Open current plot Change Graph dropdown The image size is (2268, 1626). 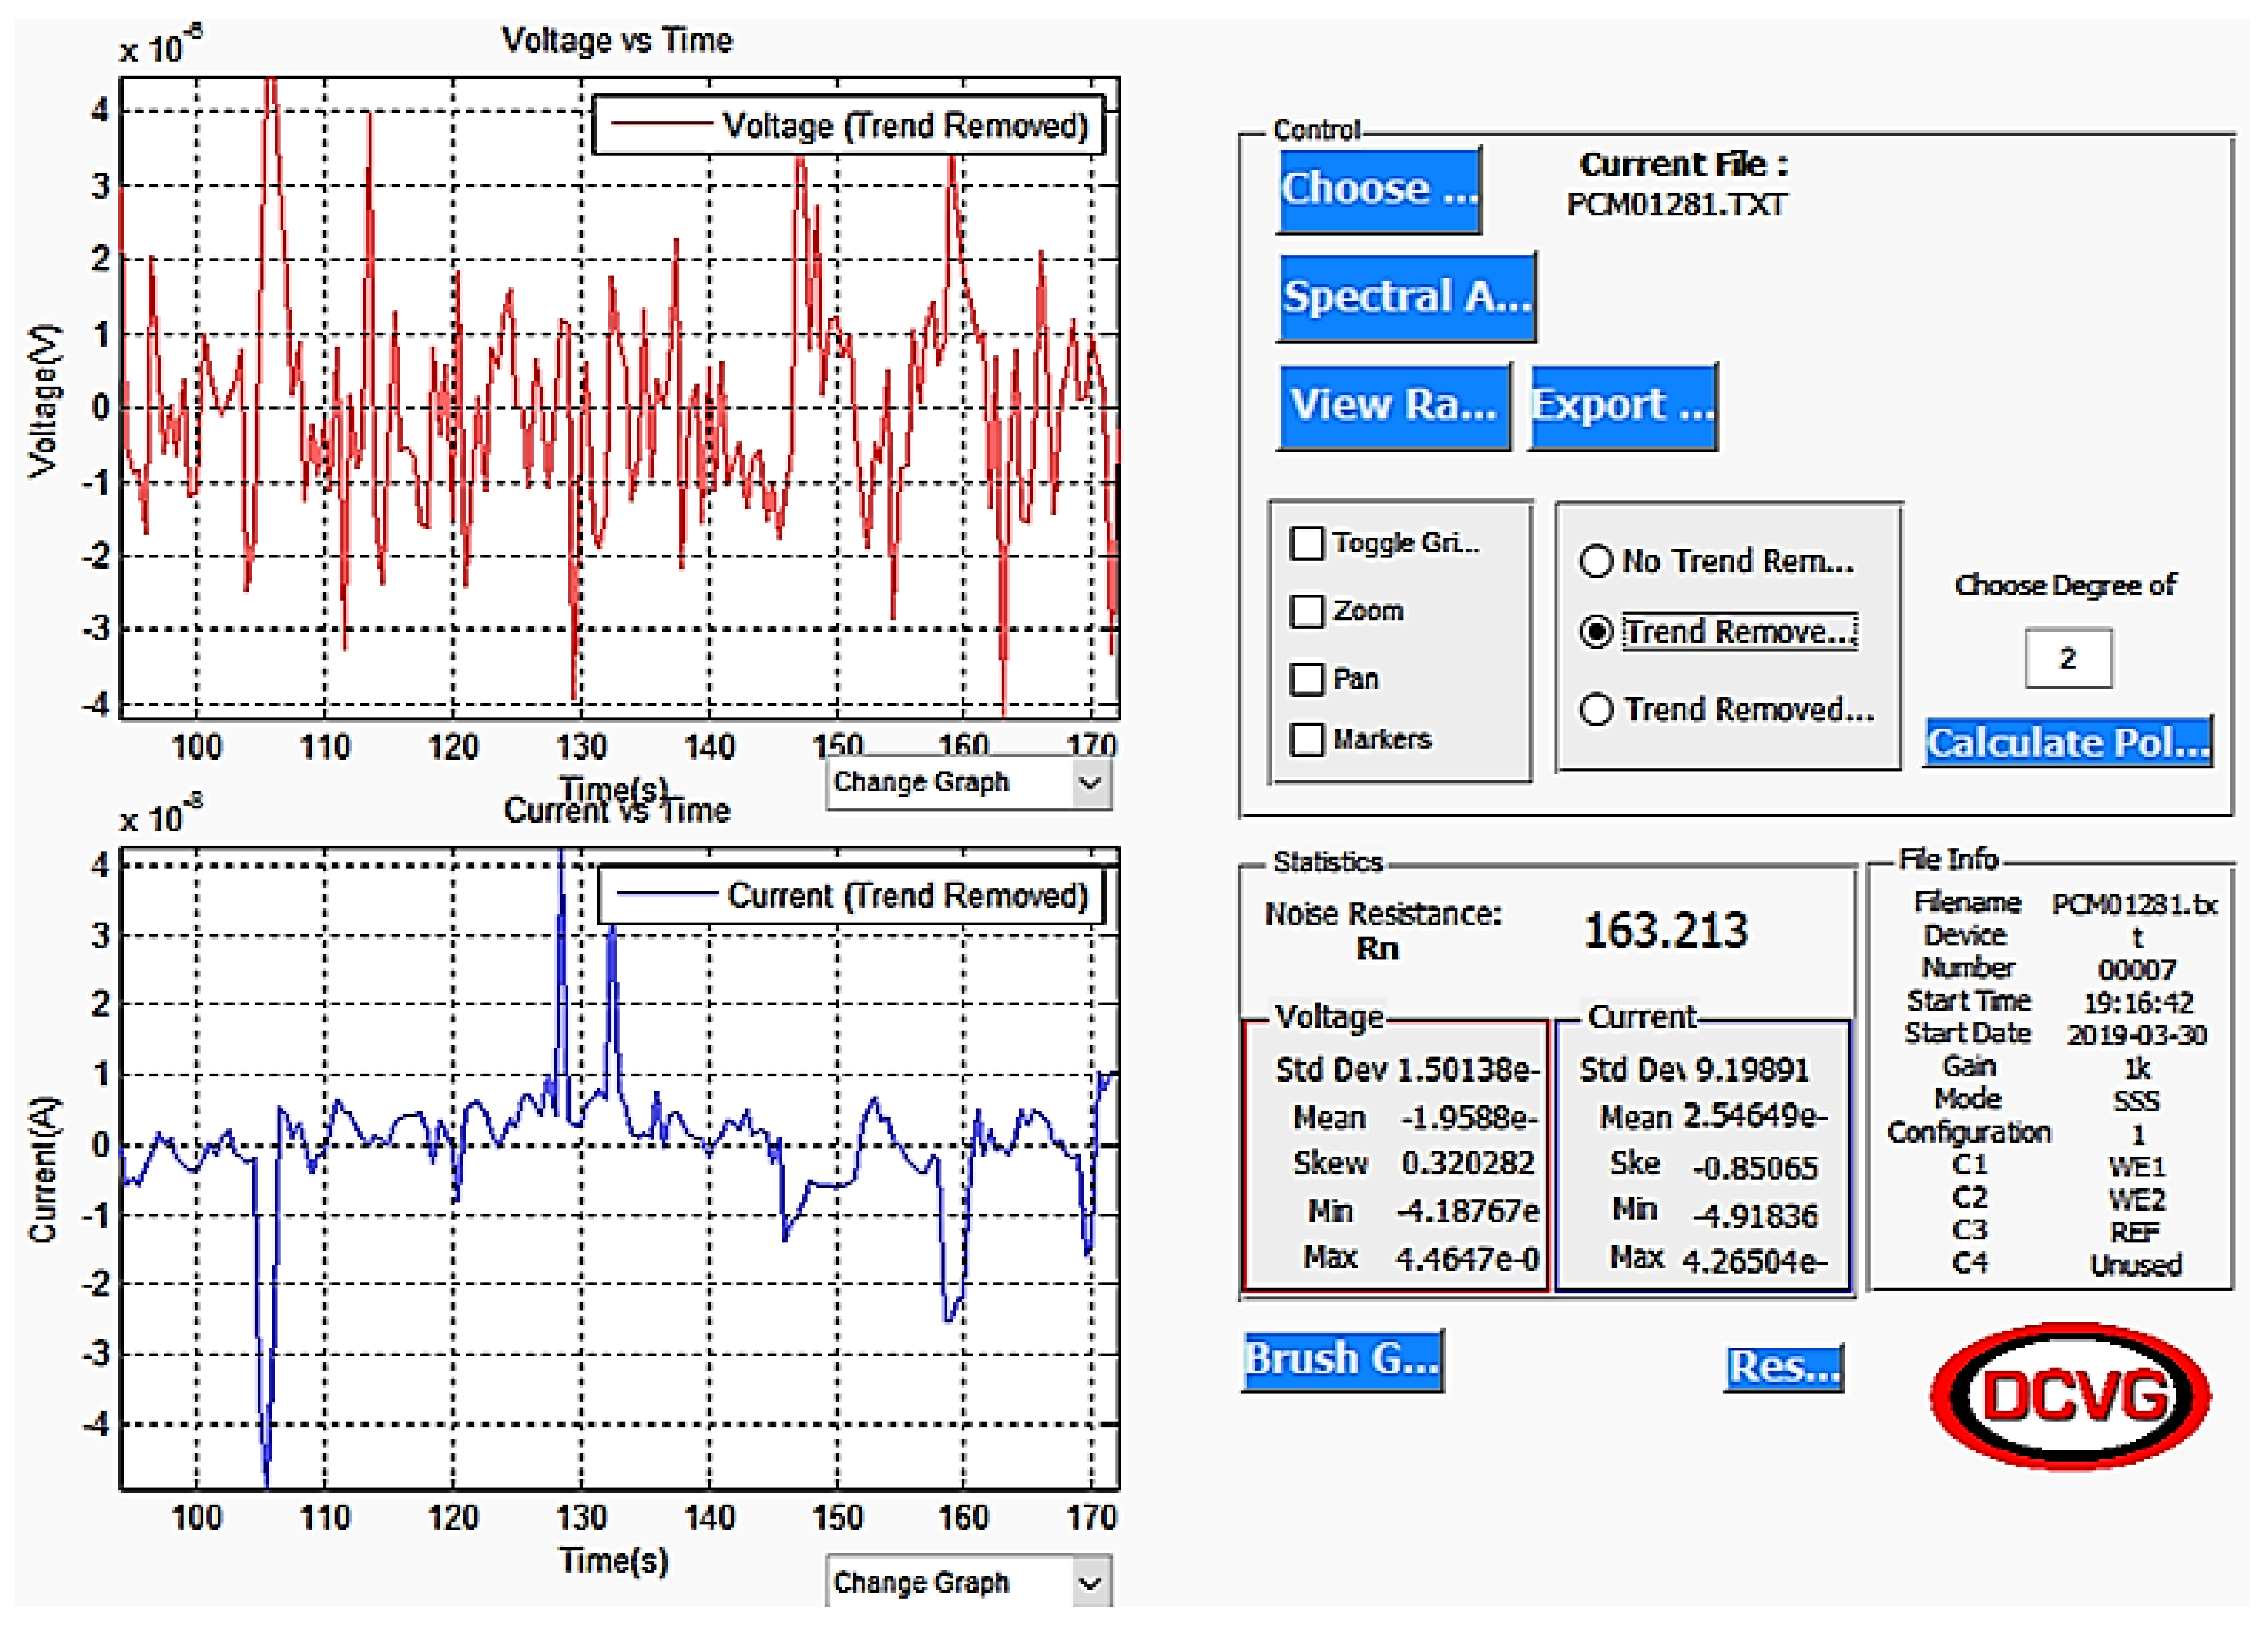(x=968, y=1582)
